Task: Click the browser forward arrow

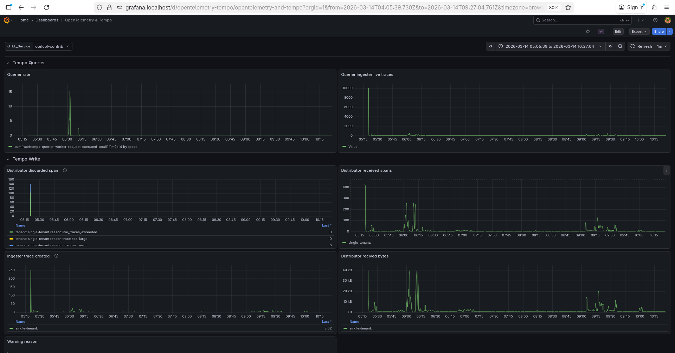Action: coord(34,7)
